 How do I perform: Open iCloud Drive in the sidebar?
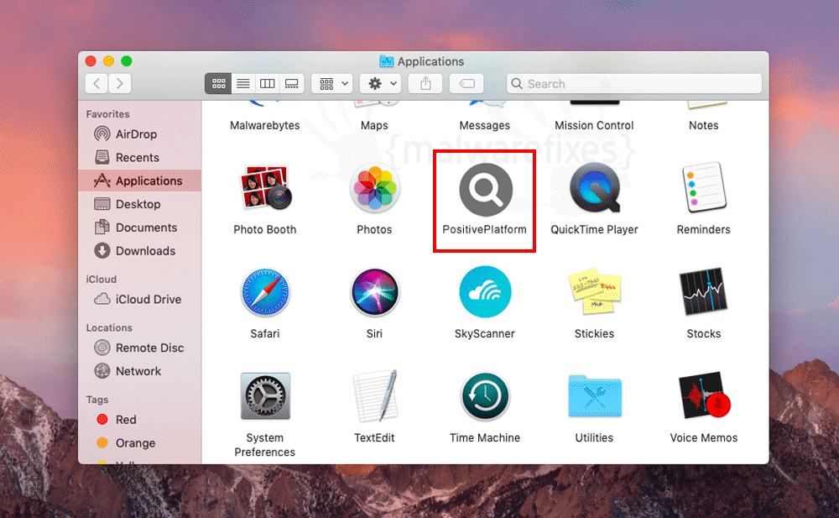coord(140,300)
